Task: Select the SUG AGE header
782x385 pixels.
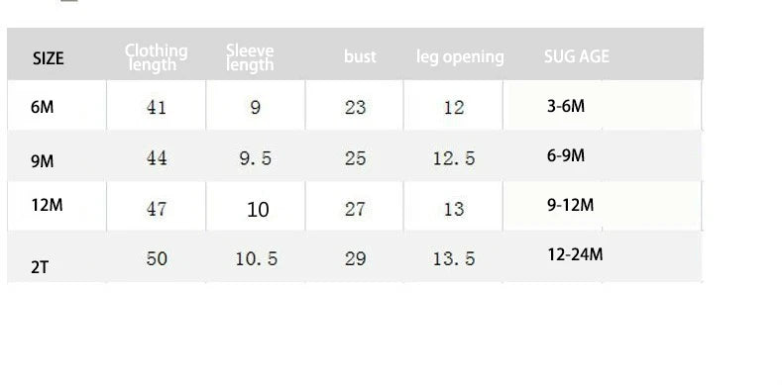Action: pyautogui.click(x=577, y=56)
